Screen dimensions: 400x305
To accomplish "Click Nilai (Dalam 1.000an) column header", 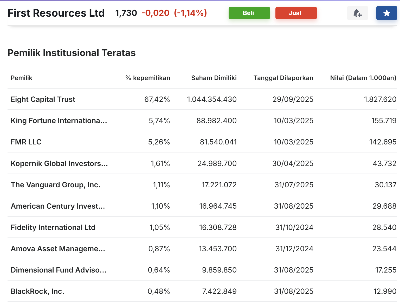I will coord(363,78).
